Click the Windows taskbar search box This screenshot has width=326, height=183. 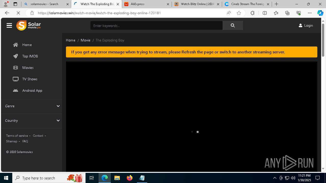coord(48,178)
